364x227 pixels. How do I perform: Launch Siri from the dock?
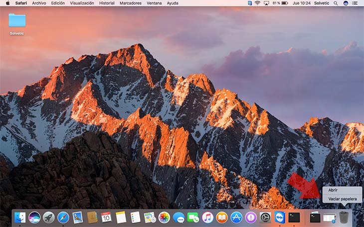(x=34, y=218)
